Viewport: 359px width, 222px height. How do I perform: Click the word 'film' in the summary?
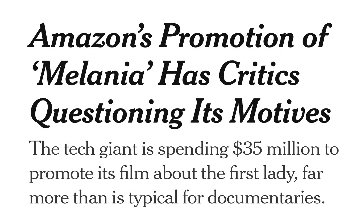(x=113, y=175)
